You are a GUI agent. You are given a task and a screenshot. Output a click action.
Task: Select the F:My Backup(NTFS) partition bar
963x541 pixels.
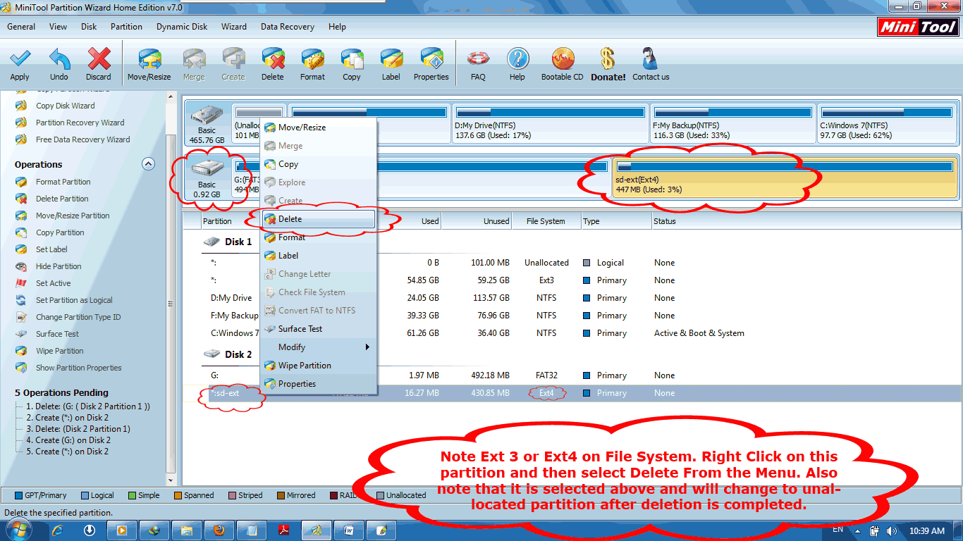tap(733, 123)
